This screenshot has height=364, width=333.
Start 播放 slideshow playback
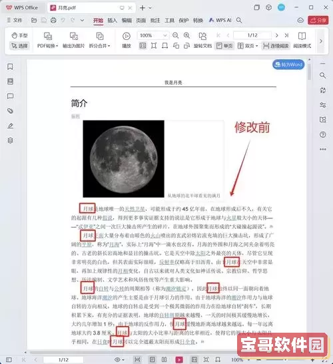[127, 40]
